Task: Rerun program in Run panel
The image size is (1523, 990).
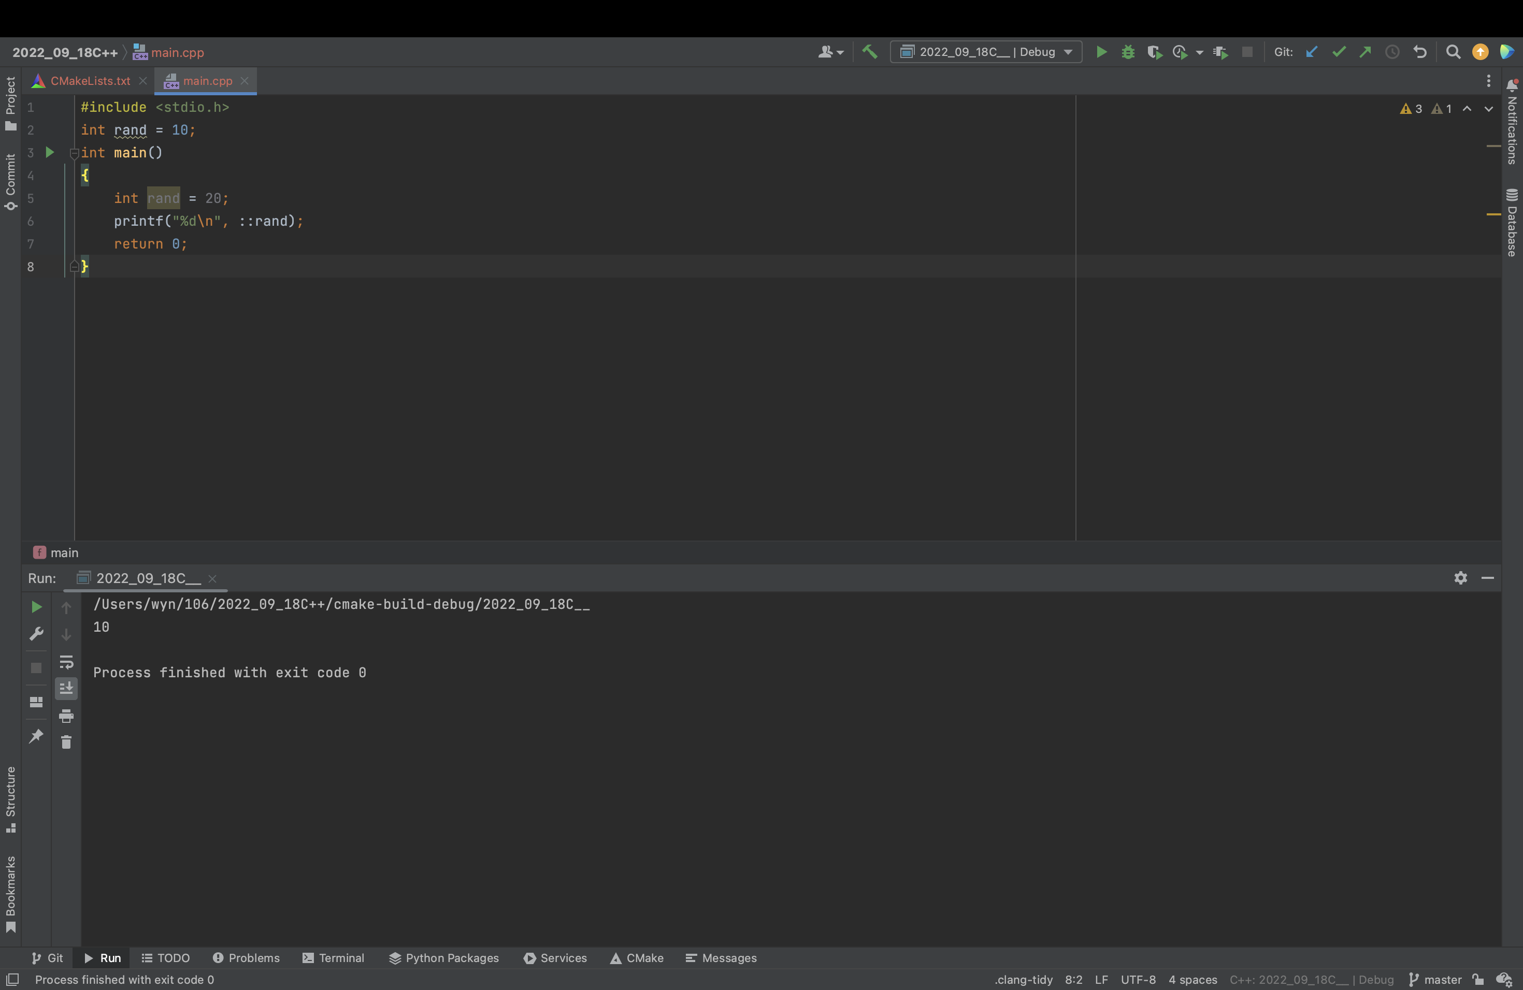Action: [36, 606]
